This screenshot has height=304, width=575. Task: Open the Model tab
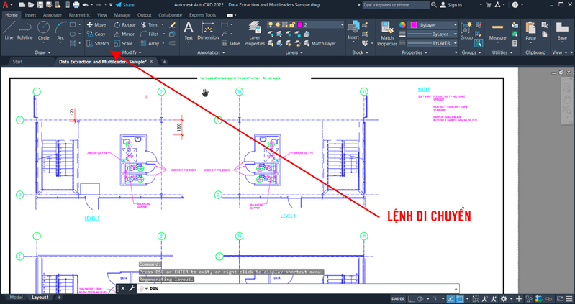click(x=16, y=298)
